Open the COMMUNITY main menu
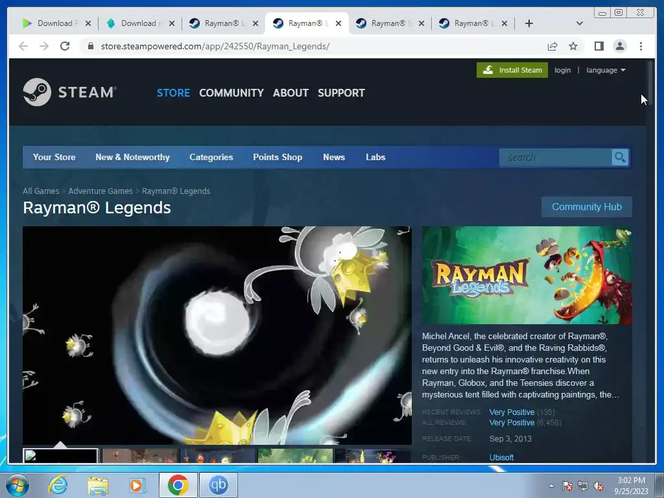Viewport: 664px width, 498px height. (231, 93)
